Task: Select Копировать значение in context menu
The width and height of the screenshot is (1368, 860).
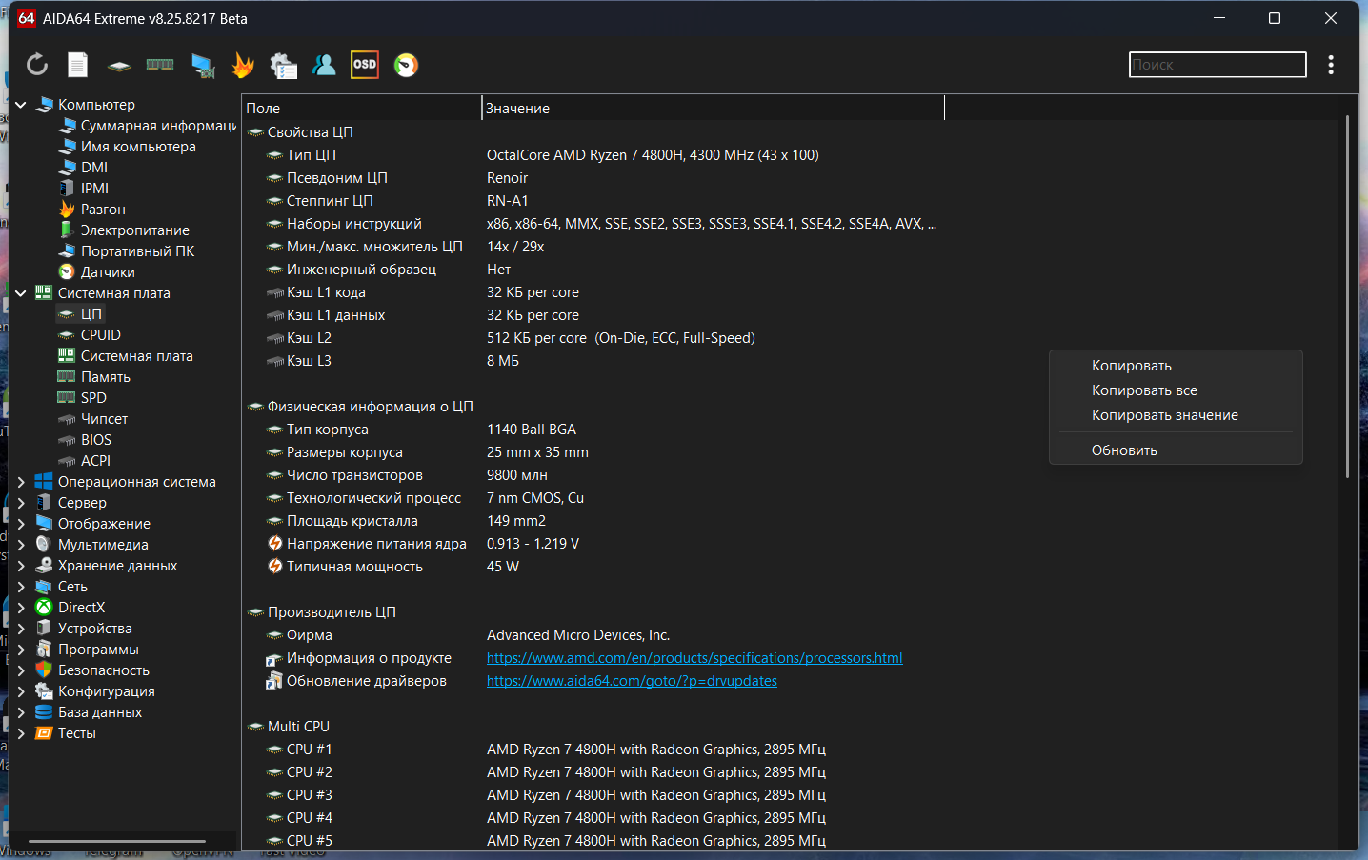Action: (1164, 415)
